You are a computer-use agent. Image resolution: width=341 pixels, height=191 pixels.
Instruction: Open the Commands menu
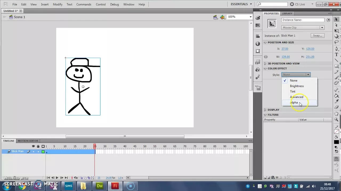click(x=84, y=4)
